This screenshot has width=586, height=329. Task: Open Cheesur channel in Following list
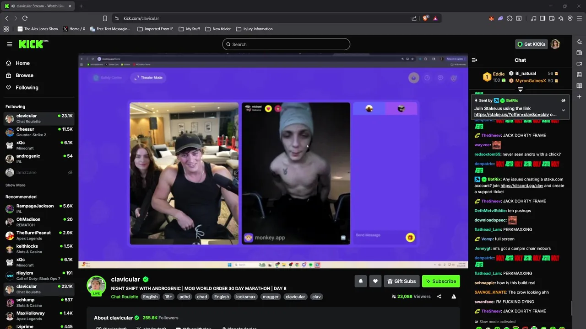pyautogui.click(x=39, y=132)
